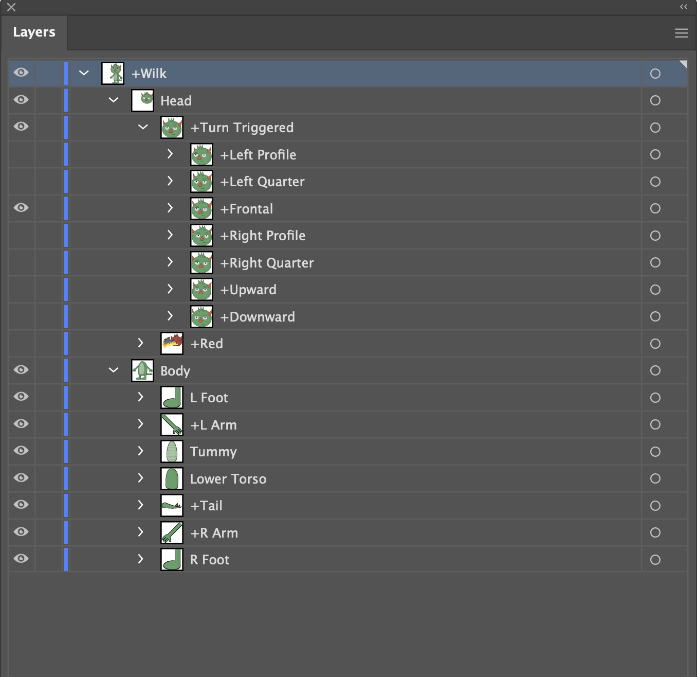The width and height of the screenshot is (697, 677).
Task: Click the blue color bar on Head layer
Action: (66, 100)
